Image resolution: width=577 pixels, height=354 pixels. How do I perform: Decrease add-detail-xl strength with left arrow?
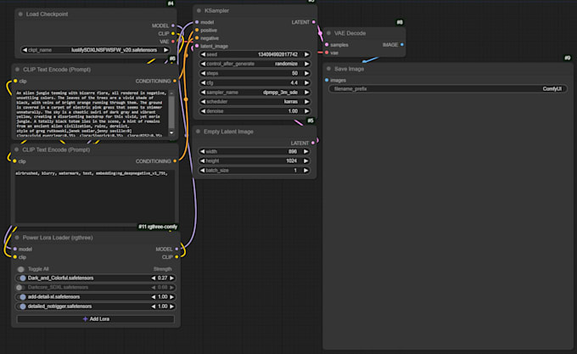click(154, 296)
